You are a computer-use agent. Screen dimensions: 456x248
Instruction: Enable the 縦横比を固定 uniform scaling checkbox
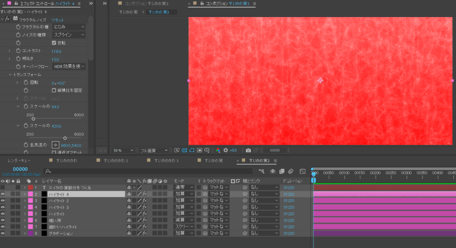point(54,90)
